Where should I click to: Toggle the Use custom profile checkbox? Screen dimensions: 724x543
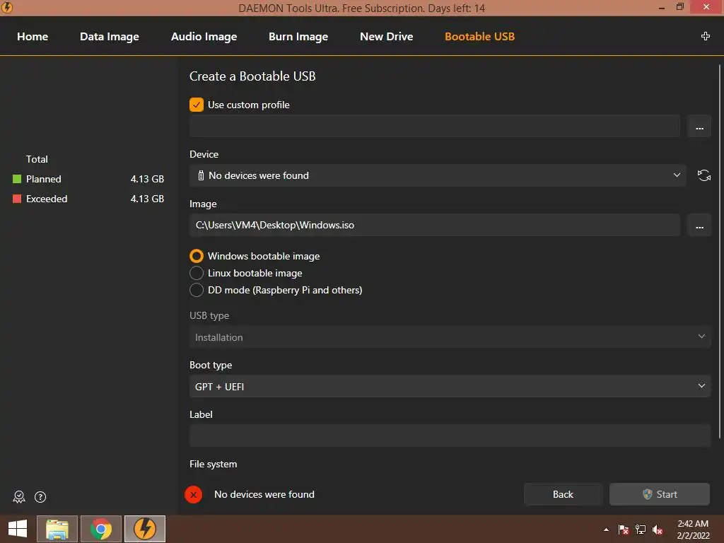[197, 105]
